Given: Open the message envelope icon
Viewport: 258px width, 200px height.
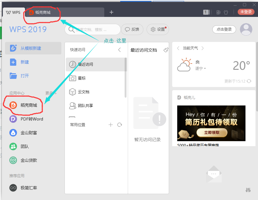Looking at the screenshot, I should coord(214,174).
